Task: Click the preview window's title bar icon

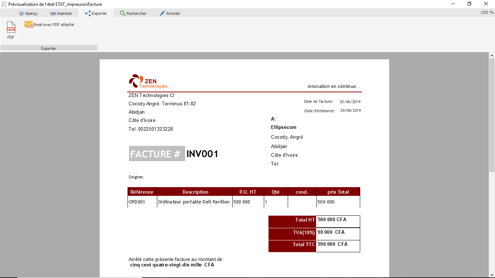Action: [x=4, y=4]
